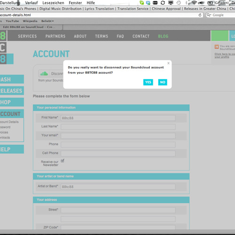This screenshot has height=235, width=235.
Task: Open Contracts in sidebar submenu
Action: coord(5,137)
